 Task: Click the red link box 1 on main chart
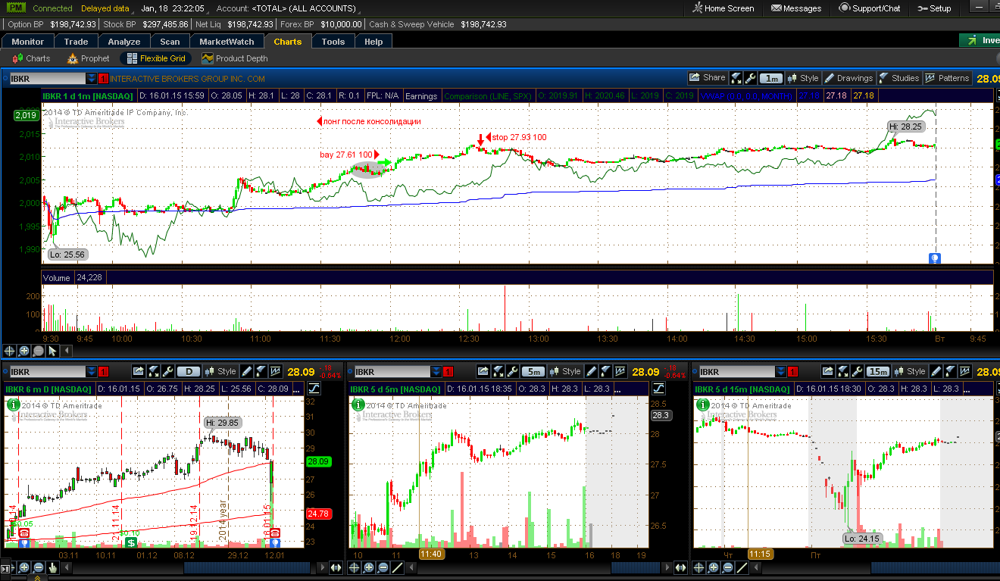point(103,78)
